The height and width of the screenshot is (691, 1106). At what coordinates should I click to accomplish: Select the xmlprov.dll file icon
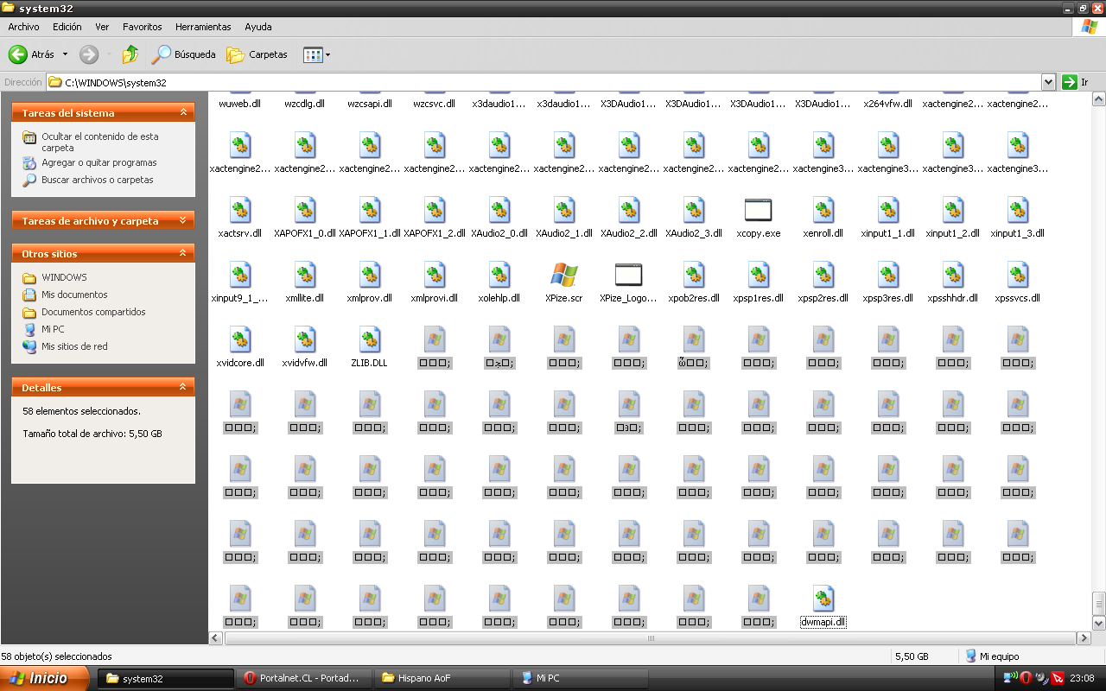coord(369,275)
